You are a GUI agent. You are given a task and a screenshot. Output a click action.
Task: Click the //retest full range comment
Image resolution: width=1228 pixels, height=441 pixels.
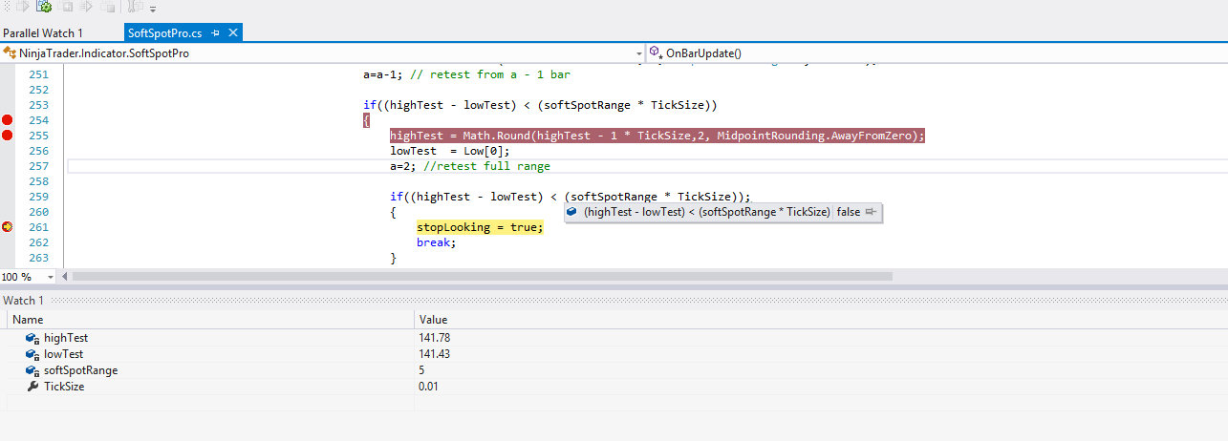click(486, 166)
